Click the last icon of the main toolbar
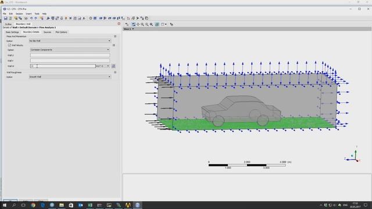 146,18
